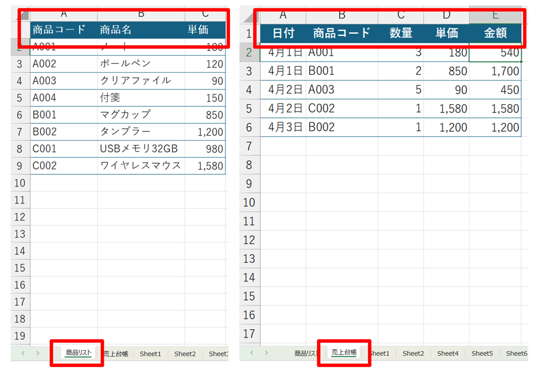Select cell A004
Viewport: 535px width, 373px height.
coord(64,98)
